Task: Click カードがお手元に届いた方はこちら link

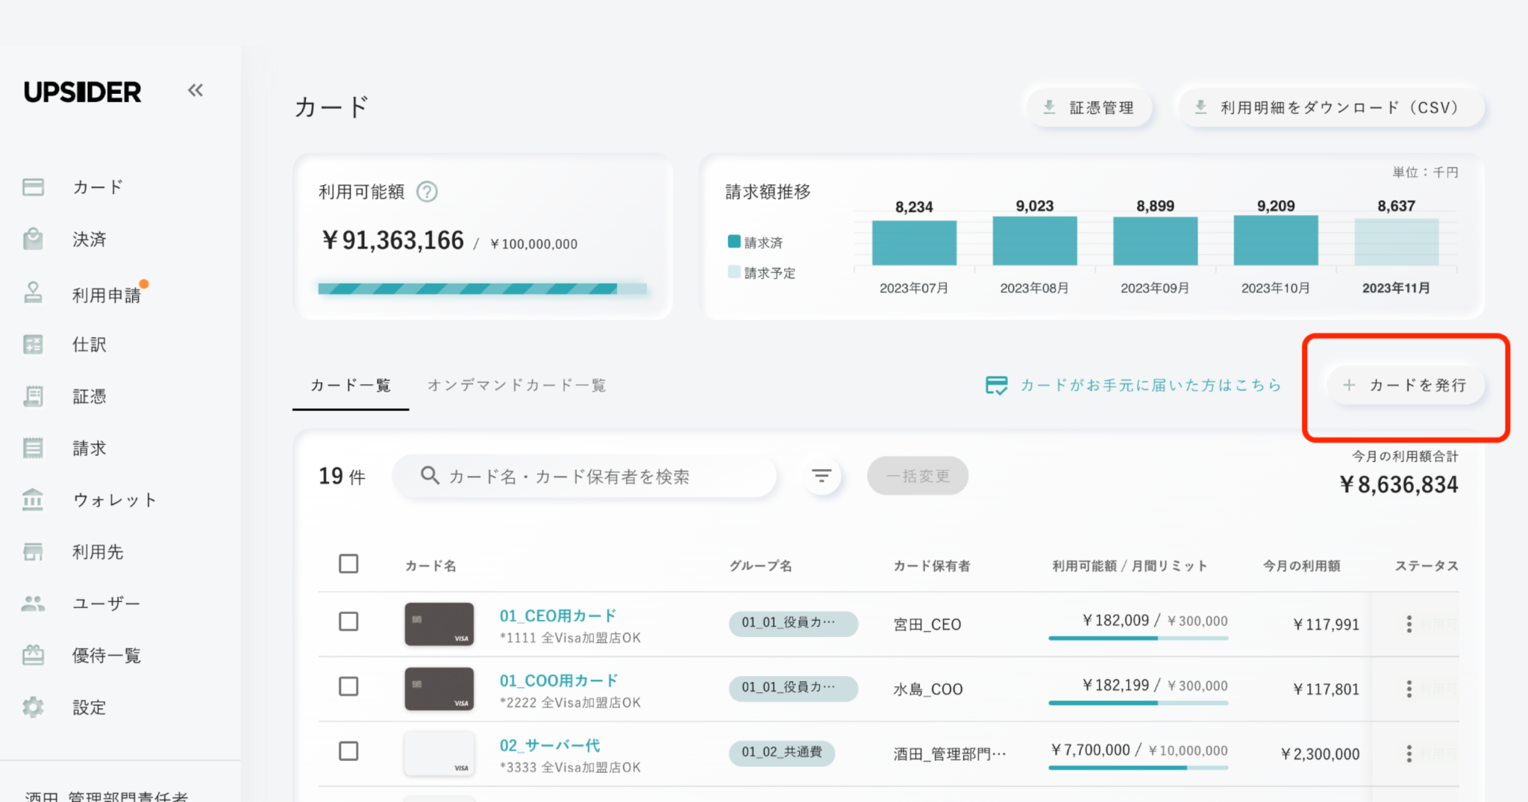Action: coord(1134,386)
